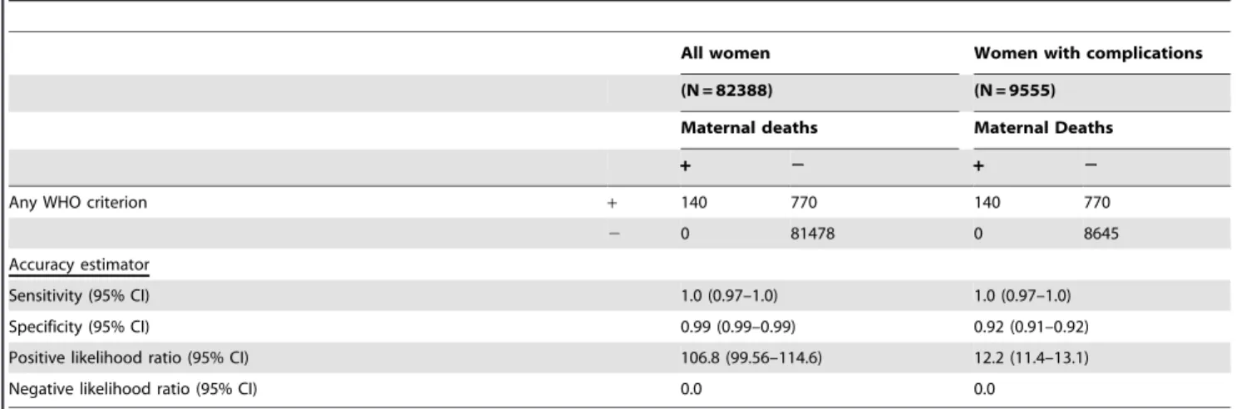Click the underlined 'Accuracy estimator' heading
This screenshot has width=1236, height=409.
point(52,268)
